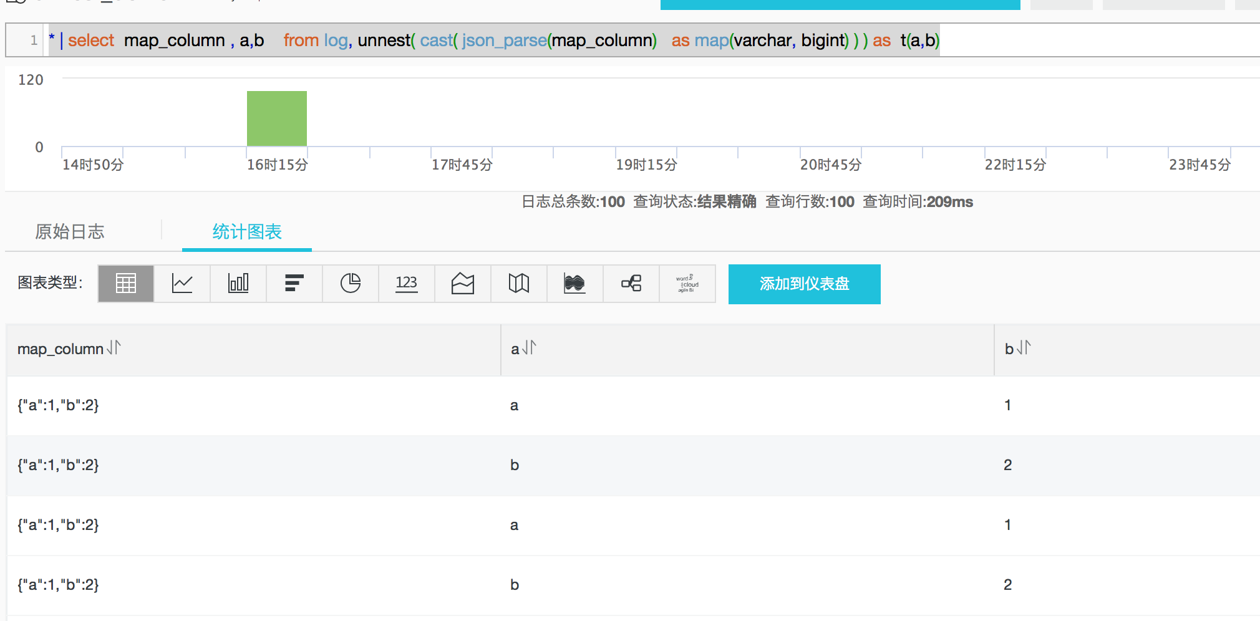1260x621 pixels.
Task: Click the 22时15分 time axis label
Action: (x=1015, y=165)
